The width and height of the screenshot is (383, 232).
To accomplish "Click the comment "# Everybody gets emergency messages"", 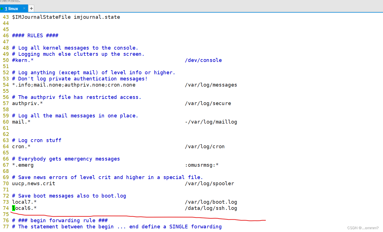I will [x=66, y=159].
